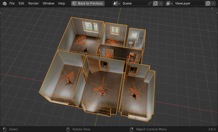
Task: Click the remove ViewLayer X icon
Action: coord(213,3)
